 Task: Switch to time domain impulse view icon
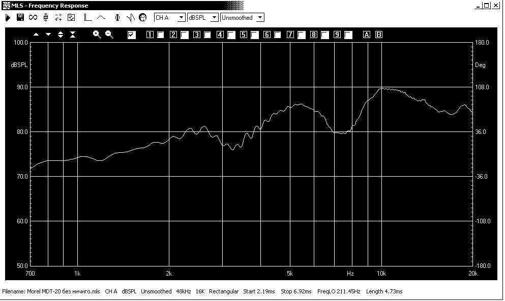[x=87, y=18]
